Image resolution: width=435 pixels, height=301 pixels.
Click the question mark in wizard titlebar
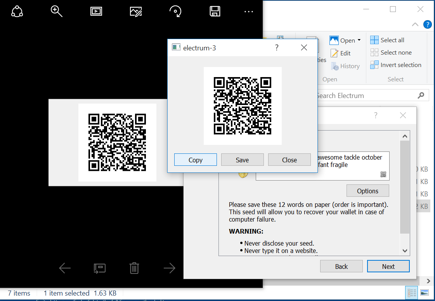point(376,115)
